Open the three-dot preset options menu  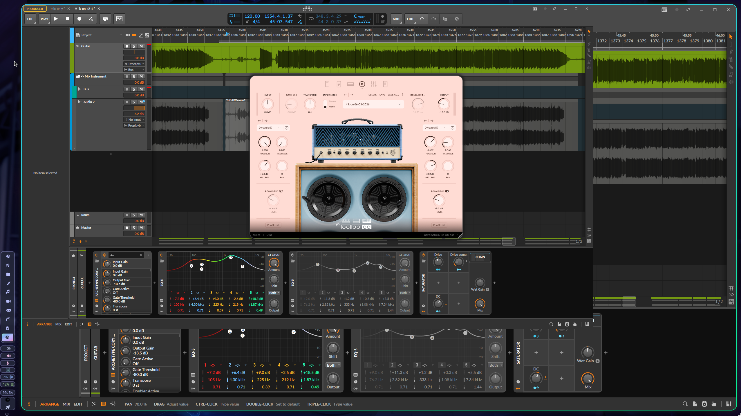pyautogui.click(x=402, y=95)
